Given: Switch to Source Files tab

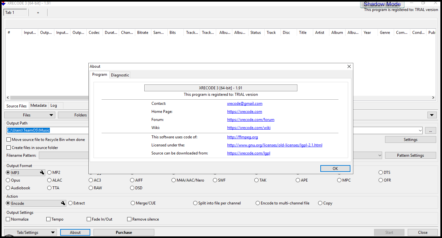Looking at the screenshot, I should [x=17, y=106].
